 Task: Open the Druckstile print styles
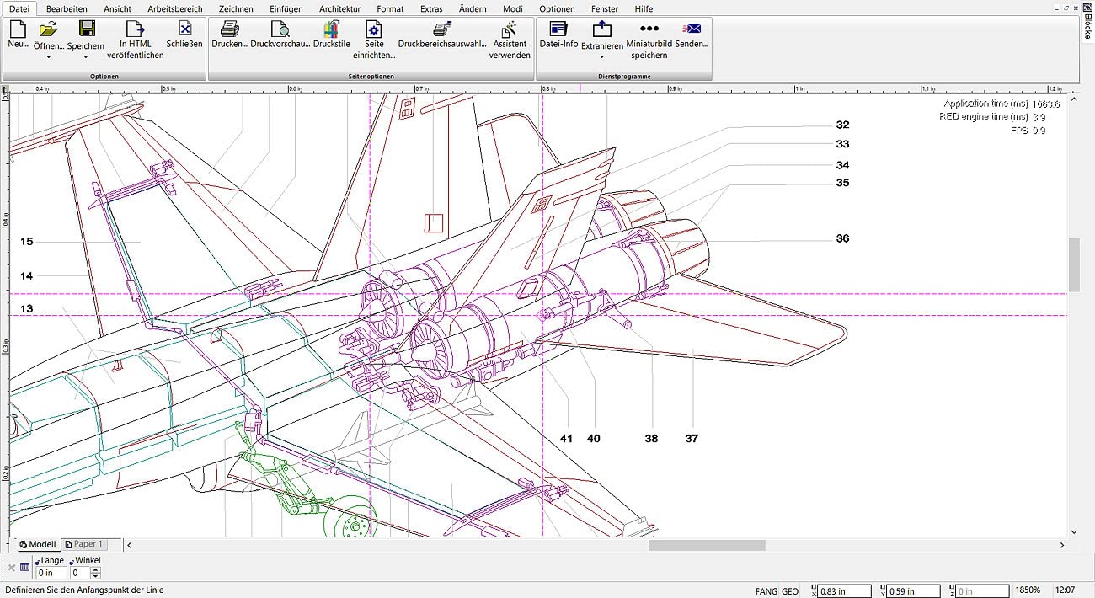coord(331,35)
